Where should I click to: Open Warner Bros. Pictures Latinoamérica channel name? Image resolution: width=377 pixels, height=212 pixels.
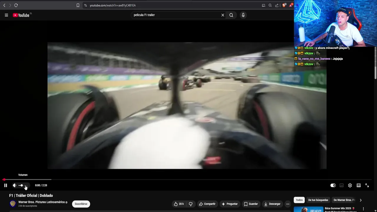pos(42,202)
